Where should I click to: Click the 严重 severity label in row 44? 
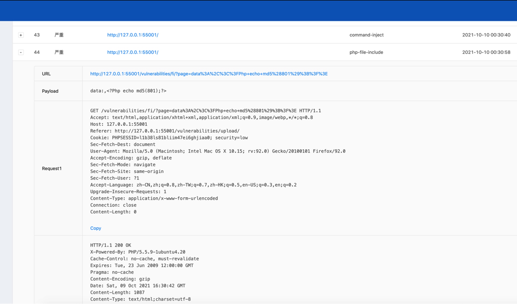click(x=59, y=52)
